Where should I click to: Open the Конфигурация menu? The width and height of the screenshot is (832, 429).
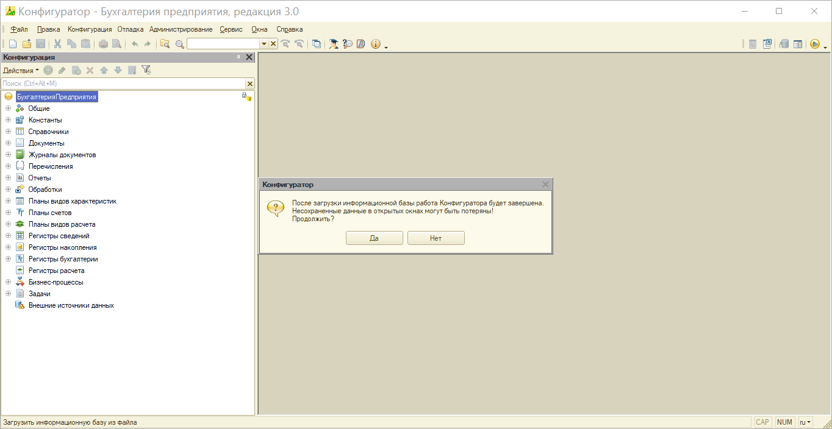pyautogui.click(x=90, y=29)
